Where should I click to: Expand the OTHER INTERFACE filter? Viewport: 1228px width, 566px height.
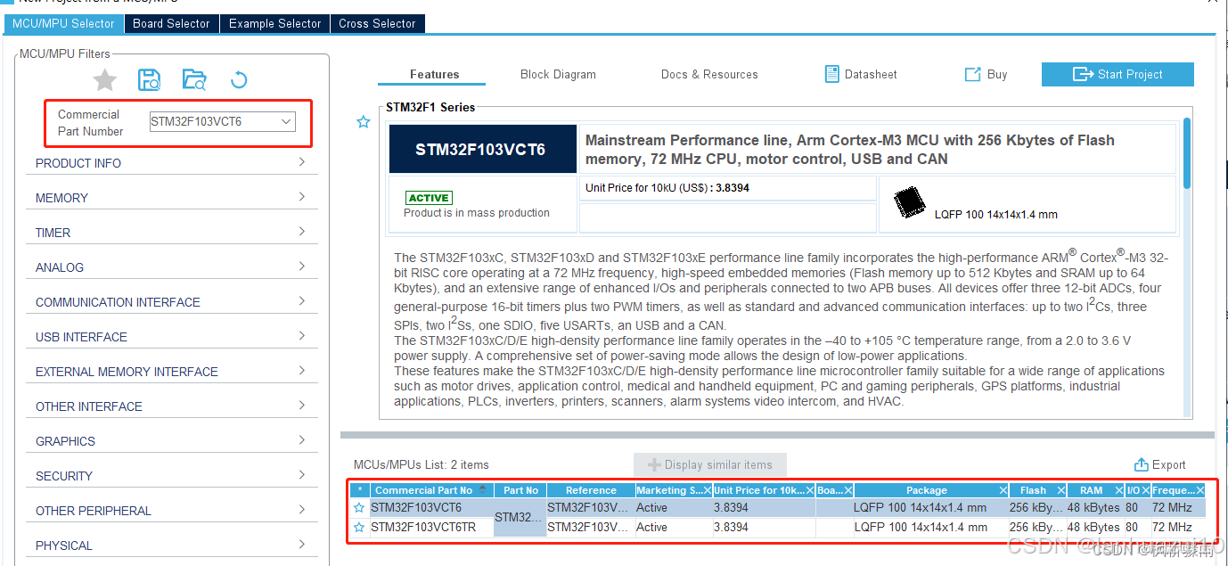(302, 406)
